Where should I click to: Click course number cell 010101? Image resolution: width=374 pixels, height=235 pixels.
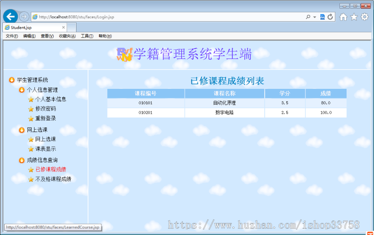145,103
